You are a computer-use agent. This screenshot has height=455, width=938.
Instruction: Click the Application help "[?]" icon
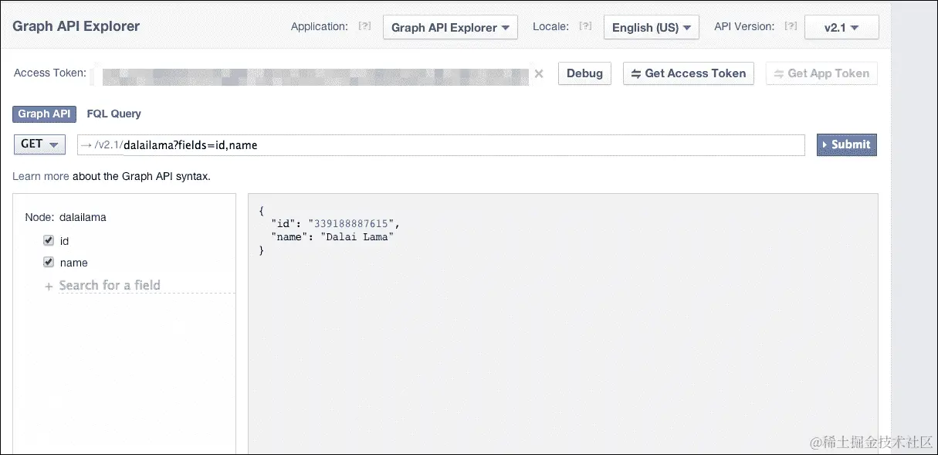[x=364, y=25]
